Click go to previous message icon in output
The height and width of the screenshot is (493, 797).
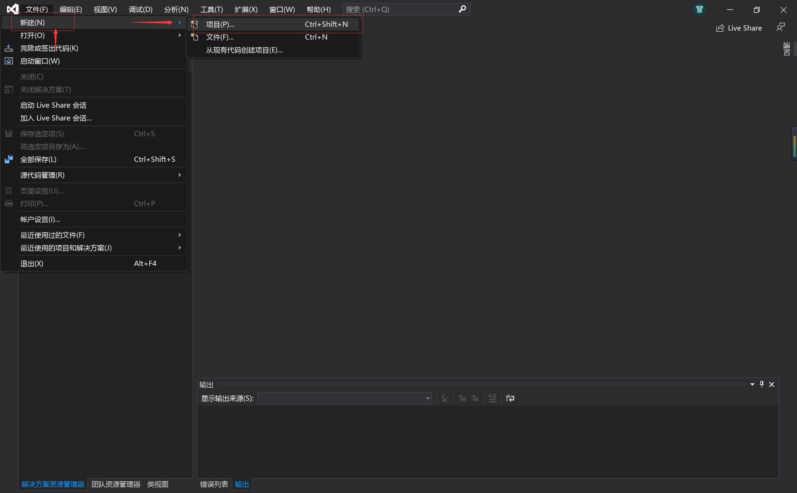pos(463,398)
